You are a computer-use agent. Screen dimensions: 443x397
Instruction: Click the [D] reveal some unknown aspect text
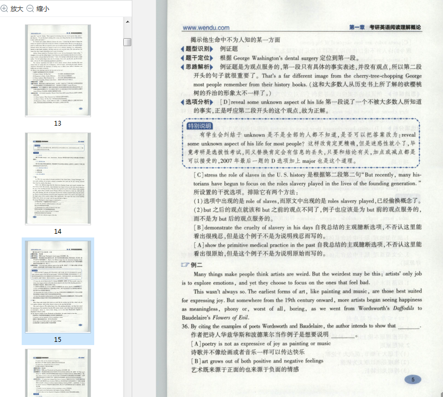[272, 102]
